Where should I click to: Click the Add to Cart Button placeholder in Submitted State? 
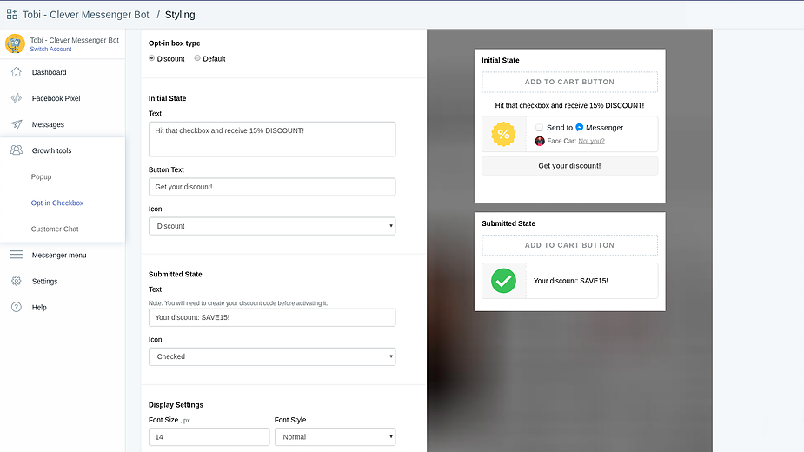pyautogui.click(x=569, y=245)
